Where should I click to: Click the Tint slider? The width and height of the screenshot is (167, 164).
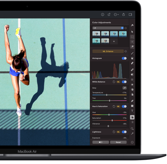(x=109, y=101)
